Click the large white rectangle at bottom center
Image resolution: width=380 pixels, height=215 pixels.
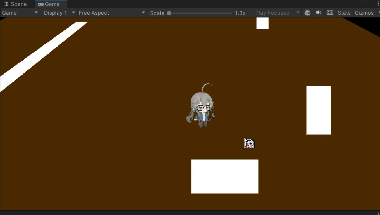225,176
